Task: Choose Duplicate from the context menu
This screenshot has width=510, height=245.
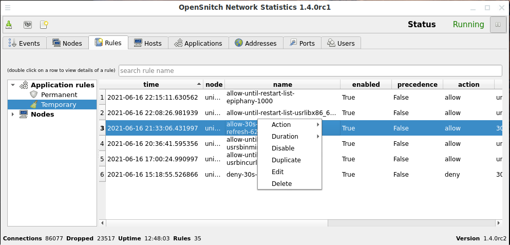Action: click(x=290, y=160)
